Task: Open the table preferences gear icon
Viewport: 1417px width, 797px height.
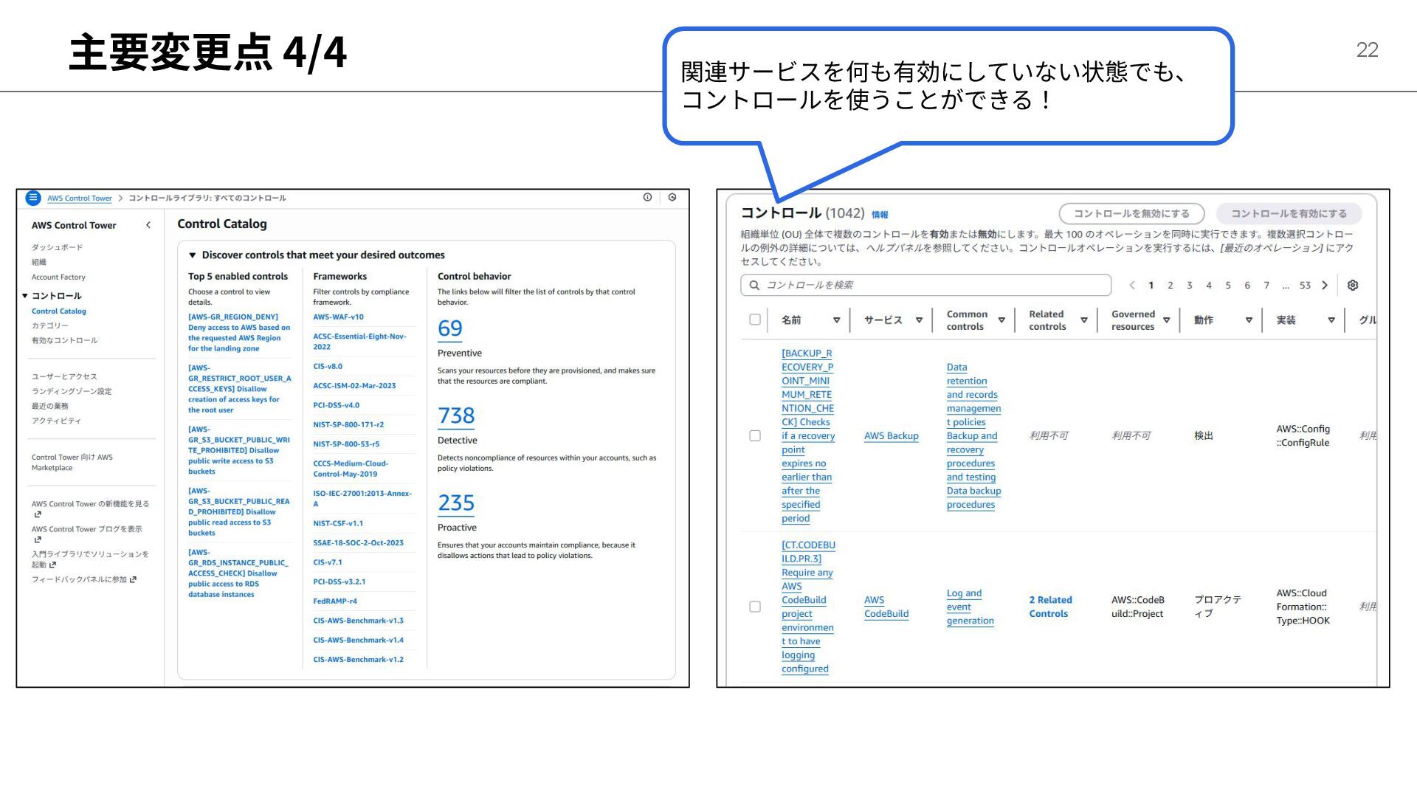Action: coord(1353,286)
